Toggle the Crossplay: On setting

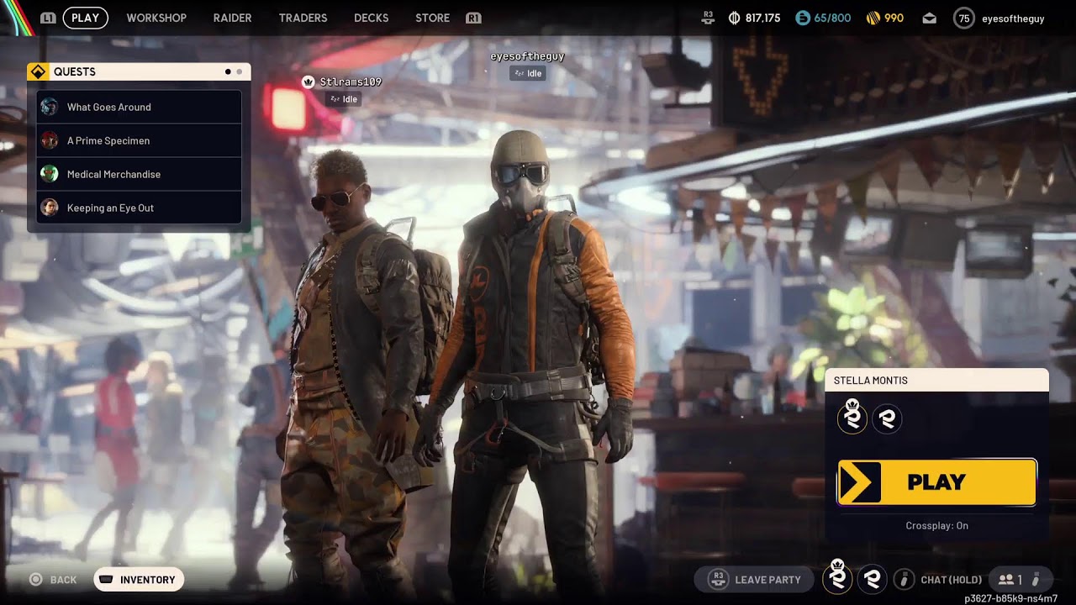click(936, 526)
